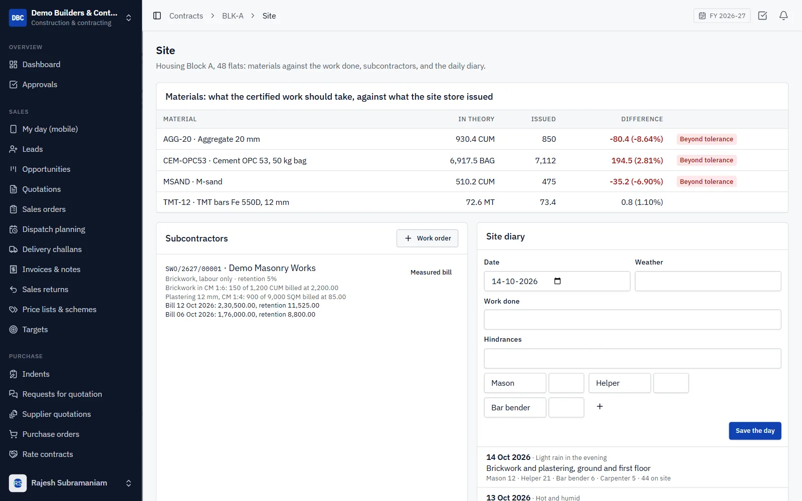
Task: Click the Sales returns arrow icon
Action: (x=14, y=290)
